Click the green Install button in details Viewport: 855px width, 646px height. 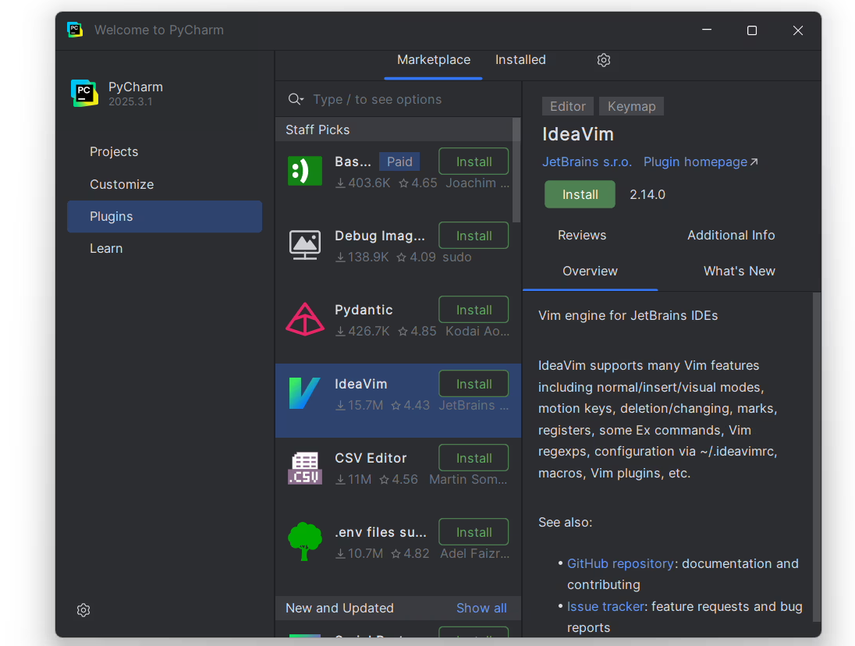click(x=580, y=194)
